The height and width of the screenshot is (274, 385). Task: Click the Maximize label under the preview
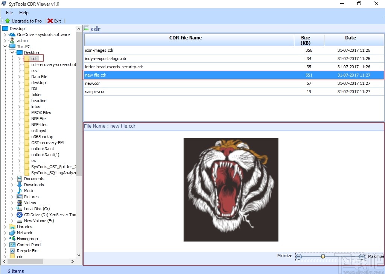[376, 256]
